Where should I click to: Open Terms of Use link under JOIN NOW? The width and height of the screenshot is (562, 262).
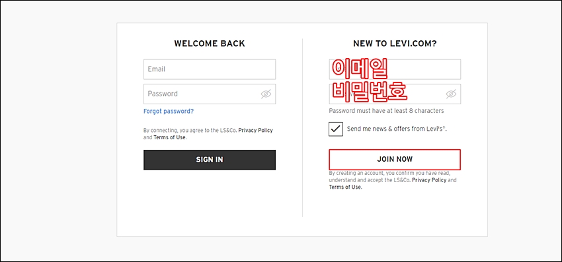[344, 187]
